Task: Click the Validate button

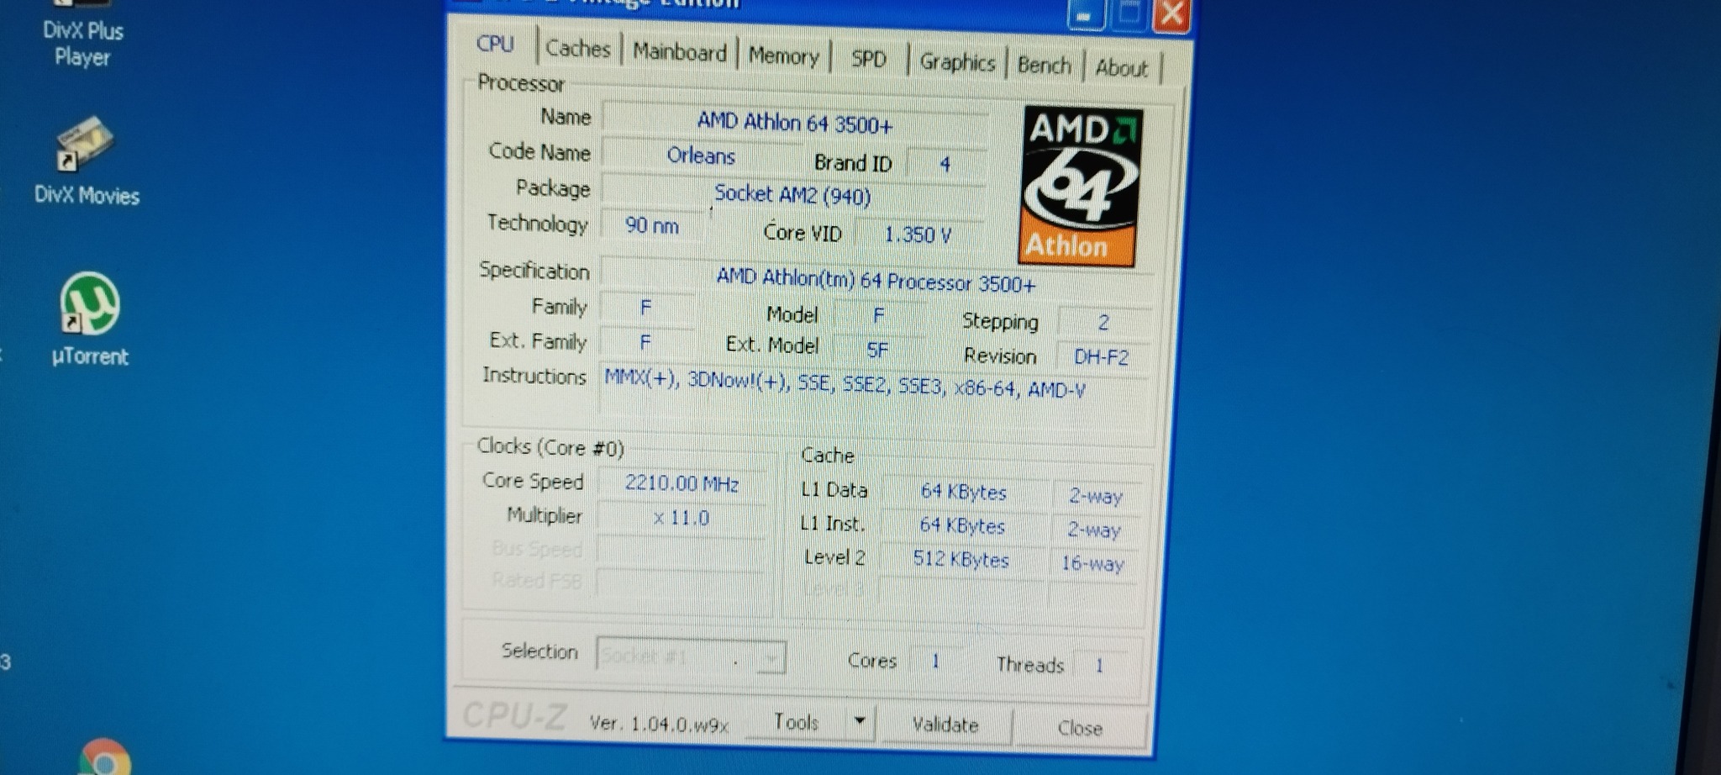Action: [x=945, y=725]
